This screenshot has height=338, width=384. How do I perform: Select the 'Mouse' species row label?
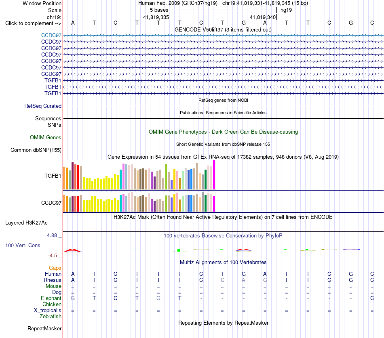click(x=54, y=286)
